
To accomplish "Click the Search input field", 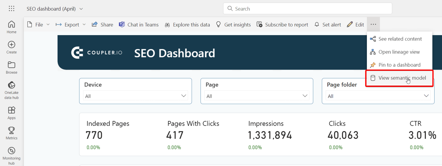I will pyautogui.click(x=307, y=9).
